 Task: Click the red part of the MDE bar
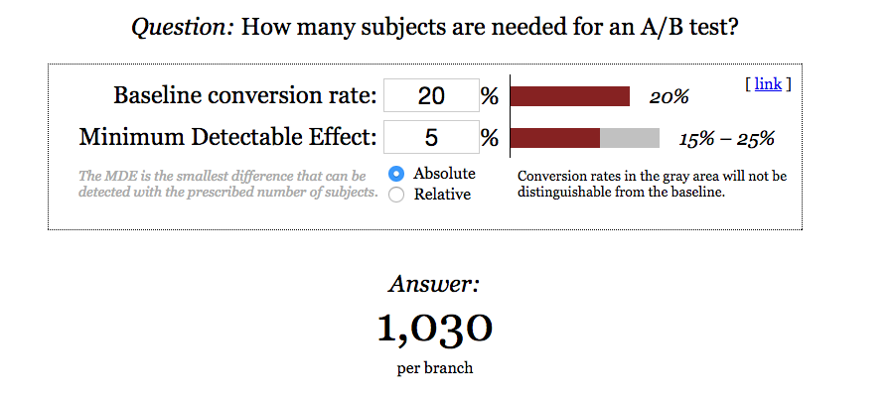(x=555, y=137)
